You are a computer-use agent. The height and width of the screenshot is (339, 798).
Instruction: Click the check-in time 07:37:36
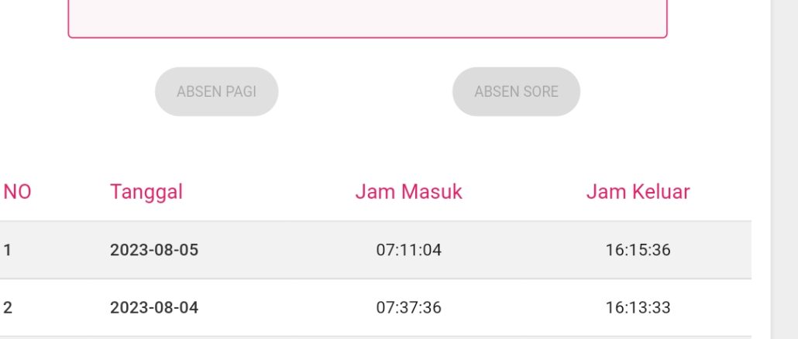(408, 307)
